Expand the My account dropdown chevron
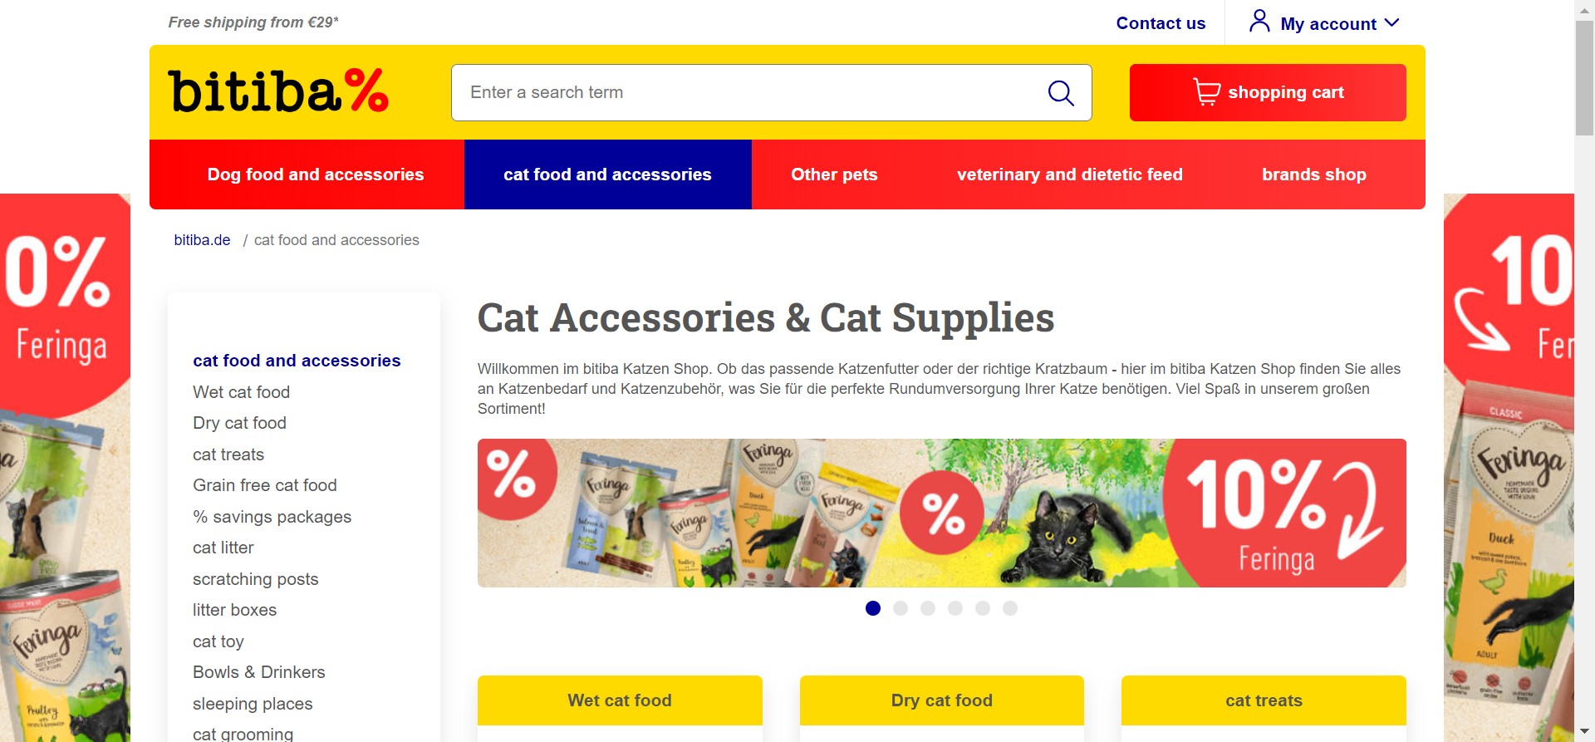The image size is (1595, 742). 1392,23
